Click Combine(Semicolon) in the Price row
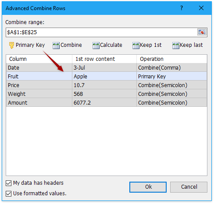 tap(172, 85)
